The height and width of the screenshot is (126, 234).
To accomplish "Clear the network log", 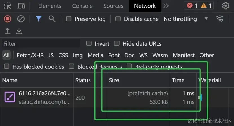I will pyautogui.click(x=21, y=19).
